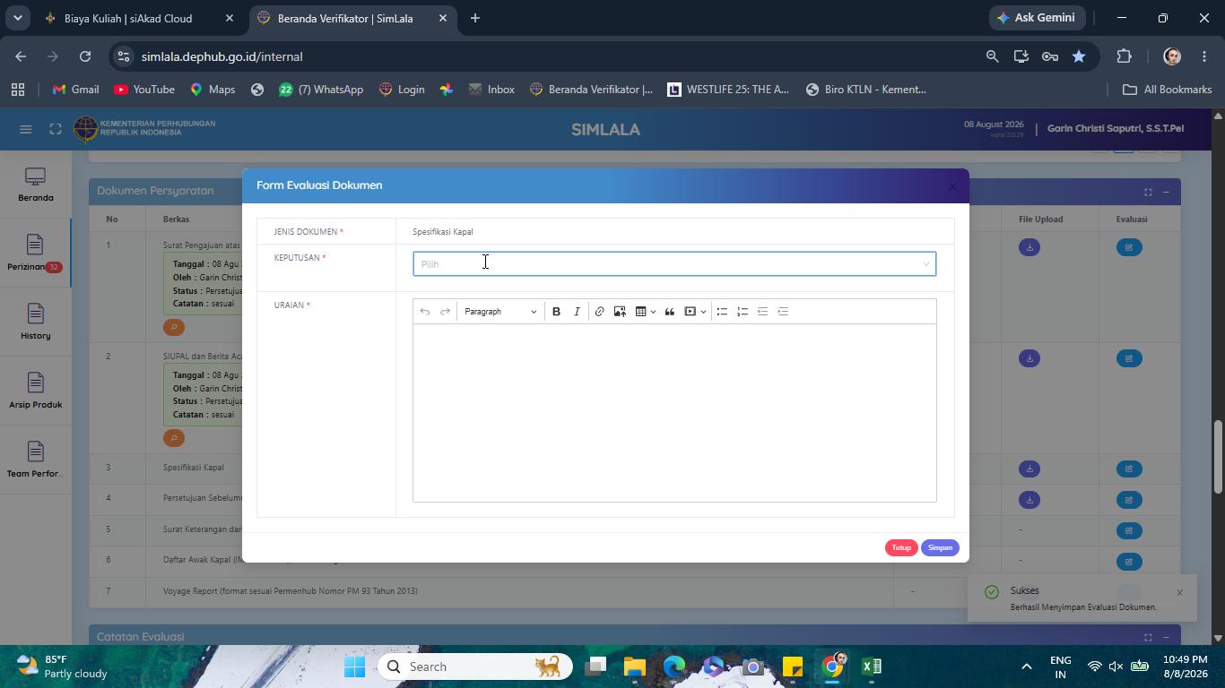Open Excel from the Windows taskbar

872,666
